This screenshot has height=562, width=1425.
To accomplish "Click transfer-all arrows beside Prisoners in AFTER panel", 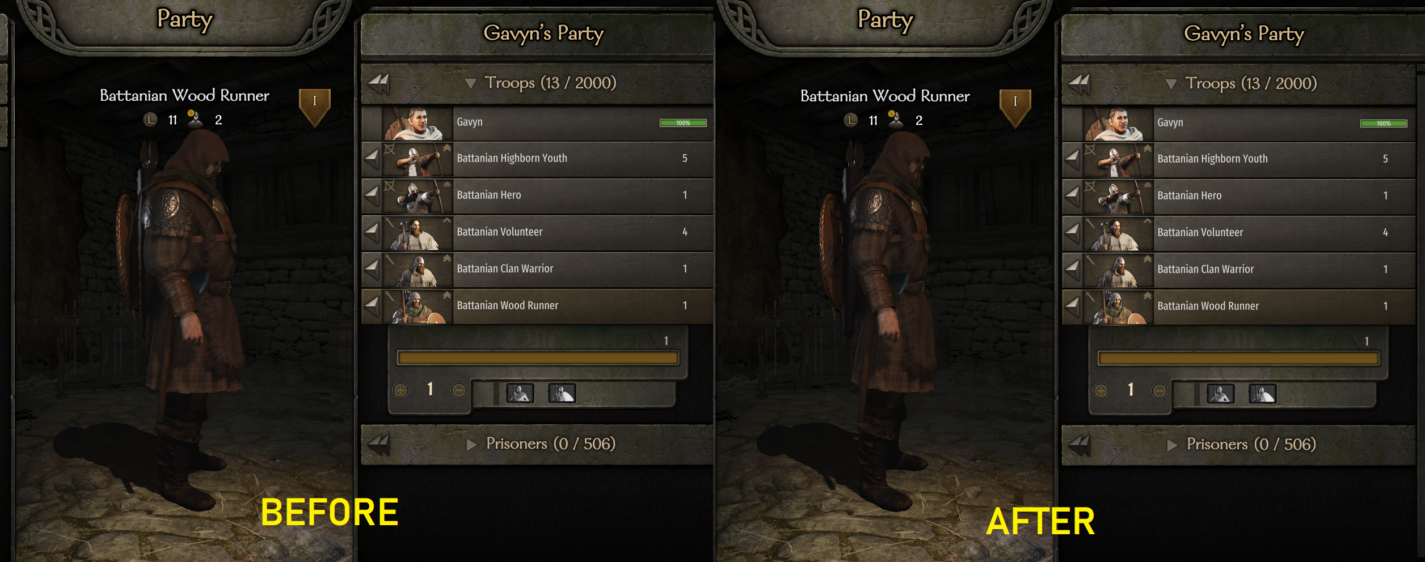I will 1080,445.
